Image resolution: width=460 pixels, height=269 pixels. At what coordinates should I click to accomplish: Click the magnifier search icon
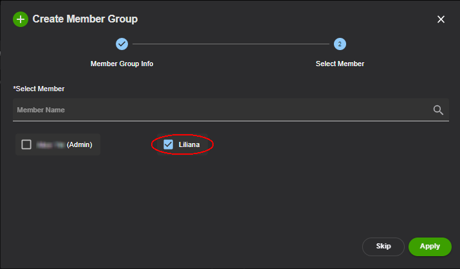(438, 110)
